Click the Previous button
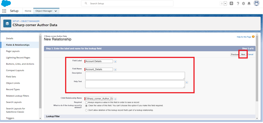Viewport: 263px width, 123px height. [x=234, y=54]
